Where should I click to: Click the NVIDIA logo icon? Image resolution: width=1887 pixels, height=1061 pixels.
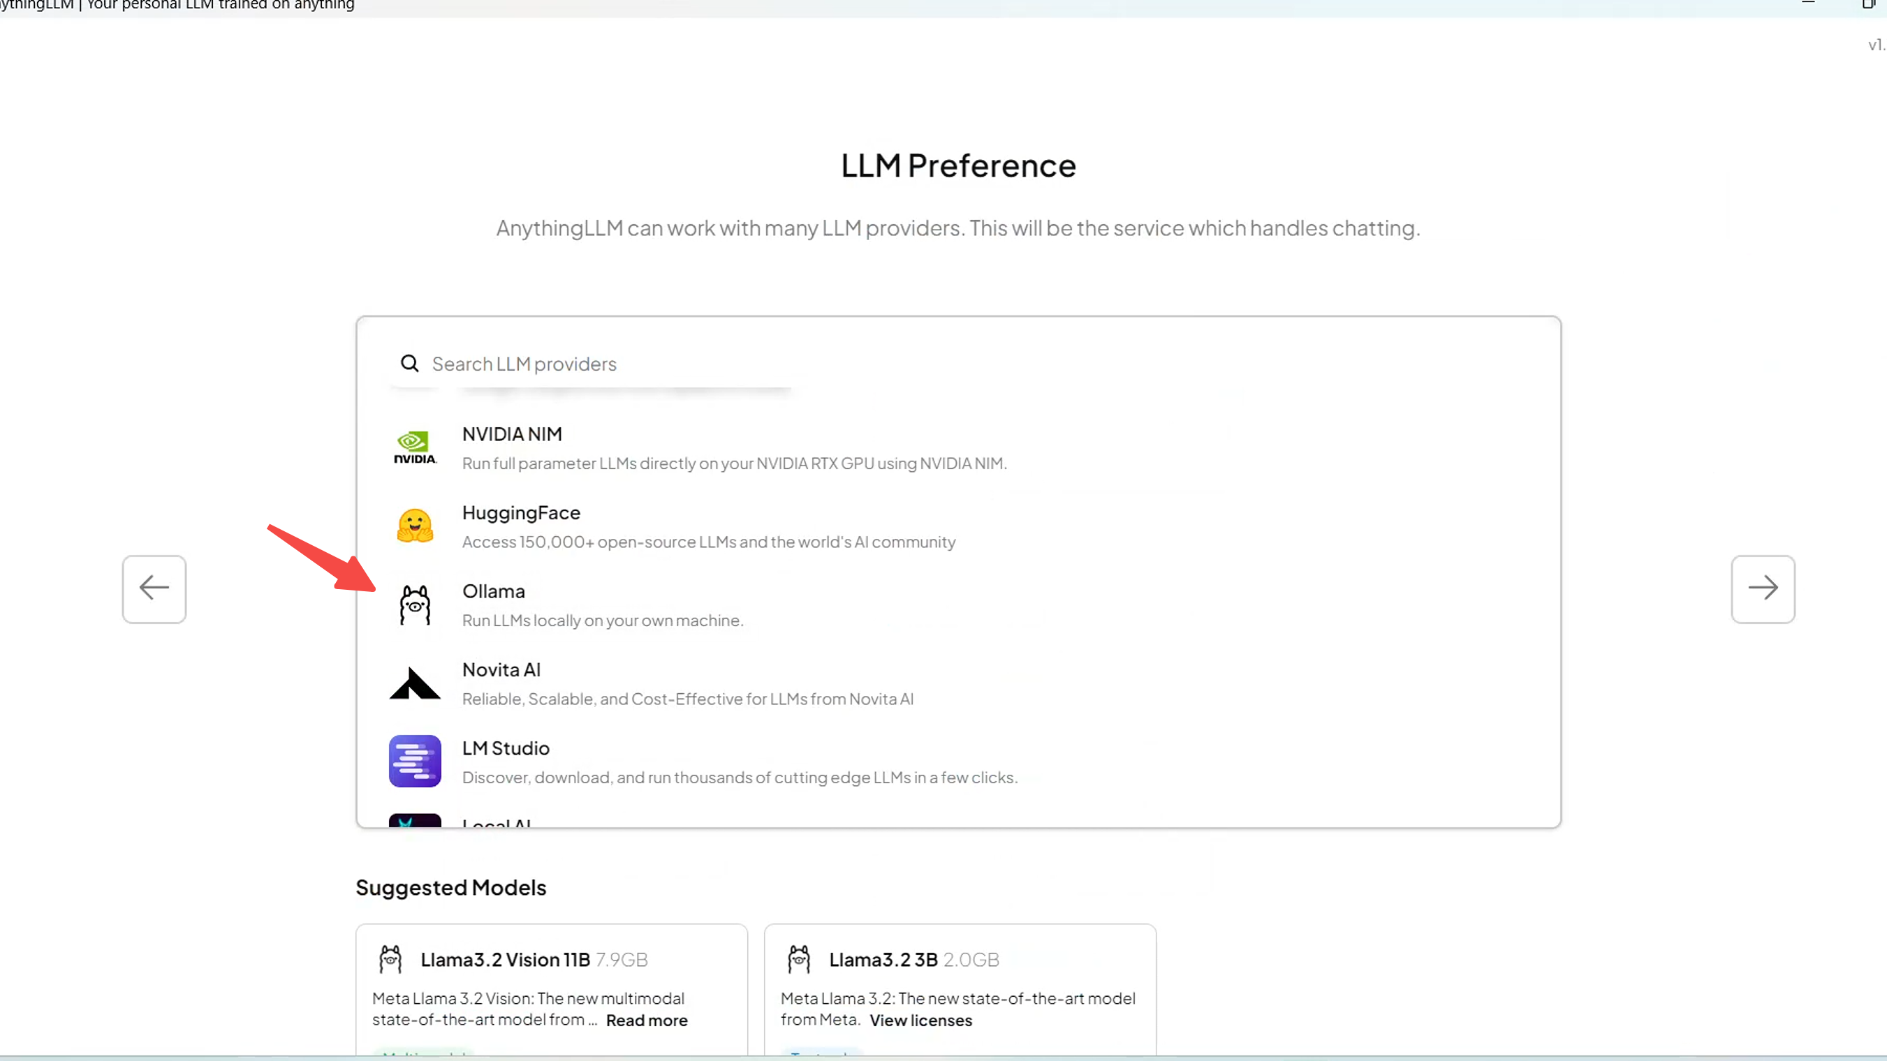[x=415, y=447]
